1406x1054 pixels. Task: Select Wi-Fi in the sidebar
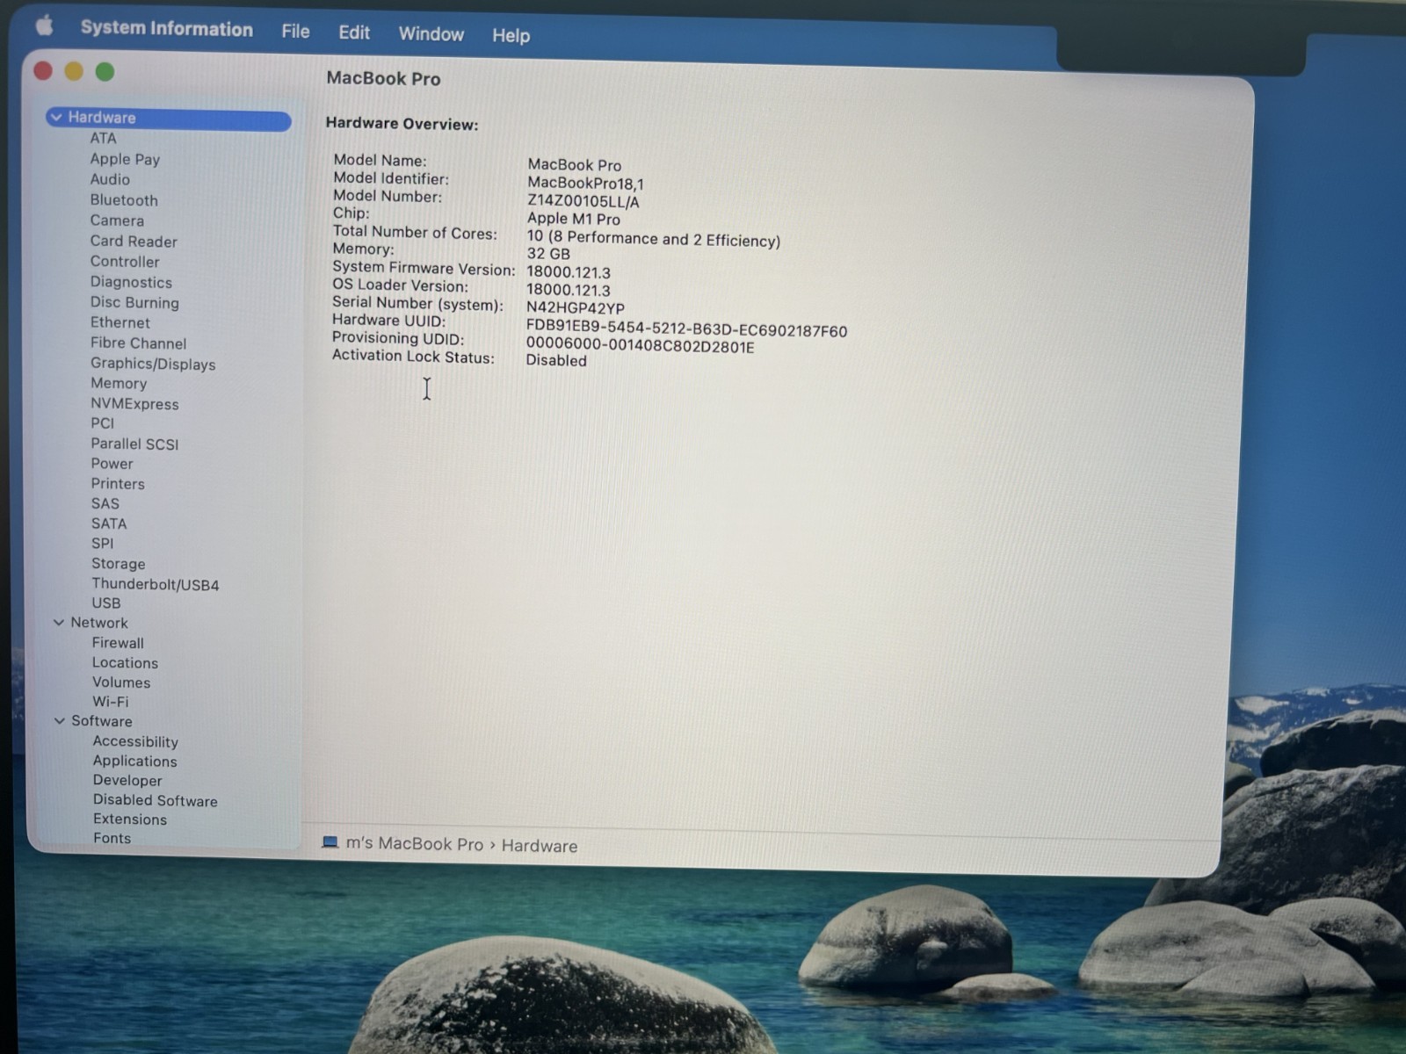point(111,702)
